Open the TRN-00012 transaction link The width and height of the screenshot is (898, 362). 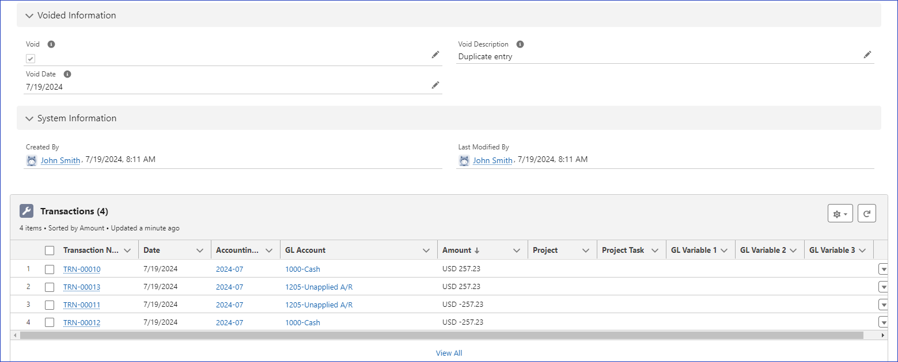pyautogui.click(x=82, y=322)
